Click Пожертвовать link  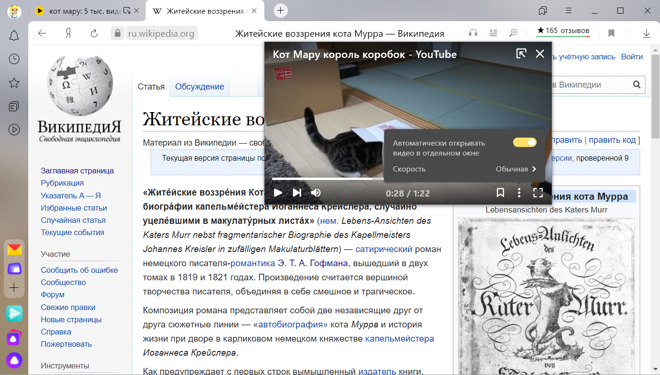click(x=66, y=344)
